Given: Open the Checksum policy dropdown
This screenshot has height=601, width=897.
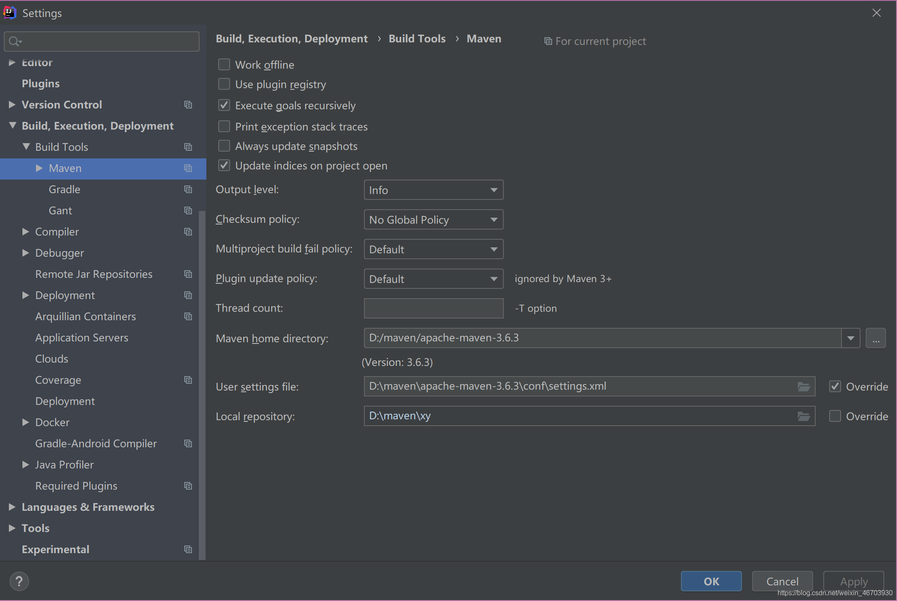Looking at the screenshot, I should pyautogui.click(x=432, y=219).
